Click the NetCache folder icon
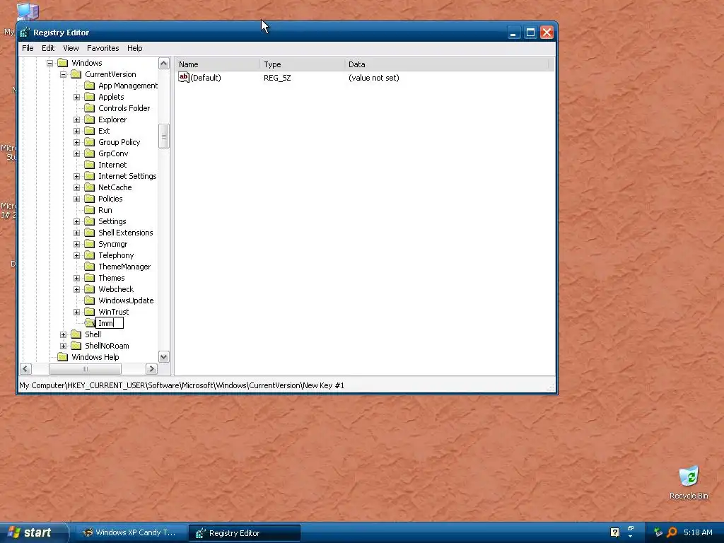The width and height of the screenshot is (724, 543). [90, 187]
